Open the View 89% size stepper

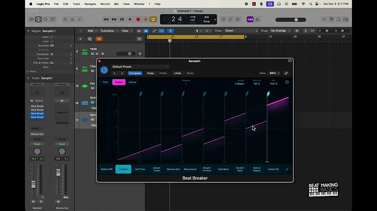[x=274, y=73]
